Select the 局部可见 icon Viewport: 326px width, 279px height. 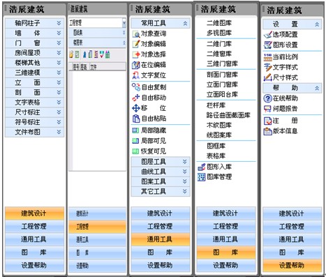point(135,141)
